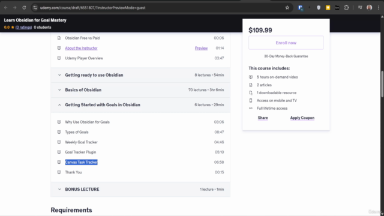Bookmark this page with the star icon
The width and height of the screenshot is (384, 216).
(287, 8)
